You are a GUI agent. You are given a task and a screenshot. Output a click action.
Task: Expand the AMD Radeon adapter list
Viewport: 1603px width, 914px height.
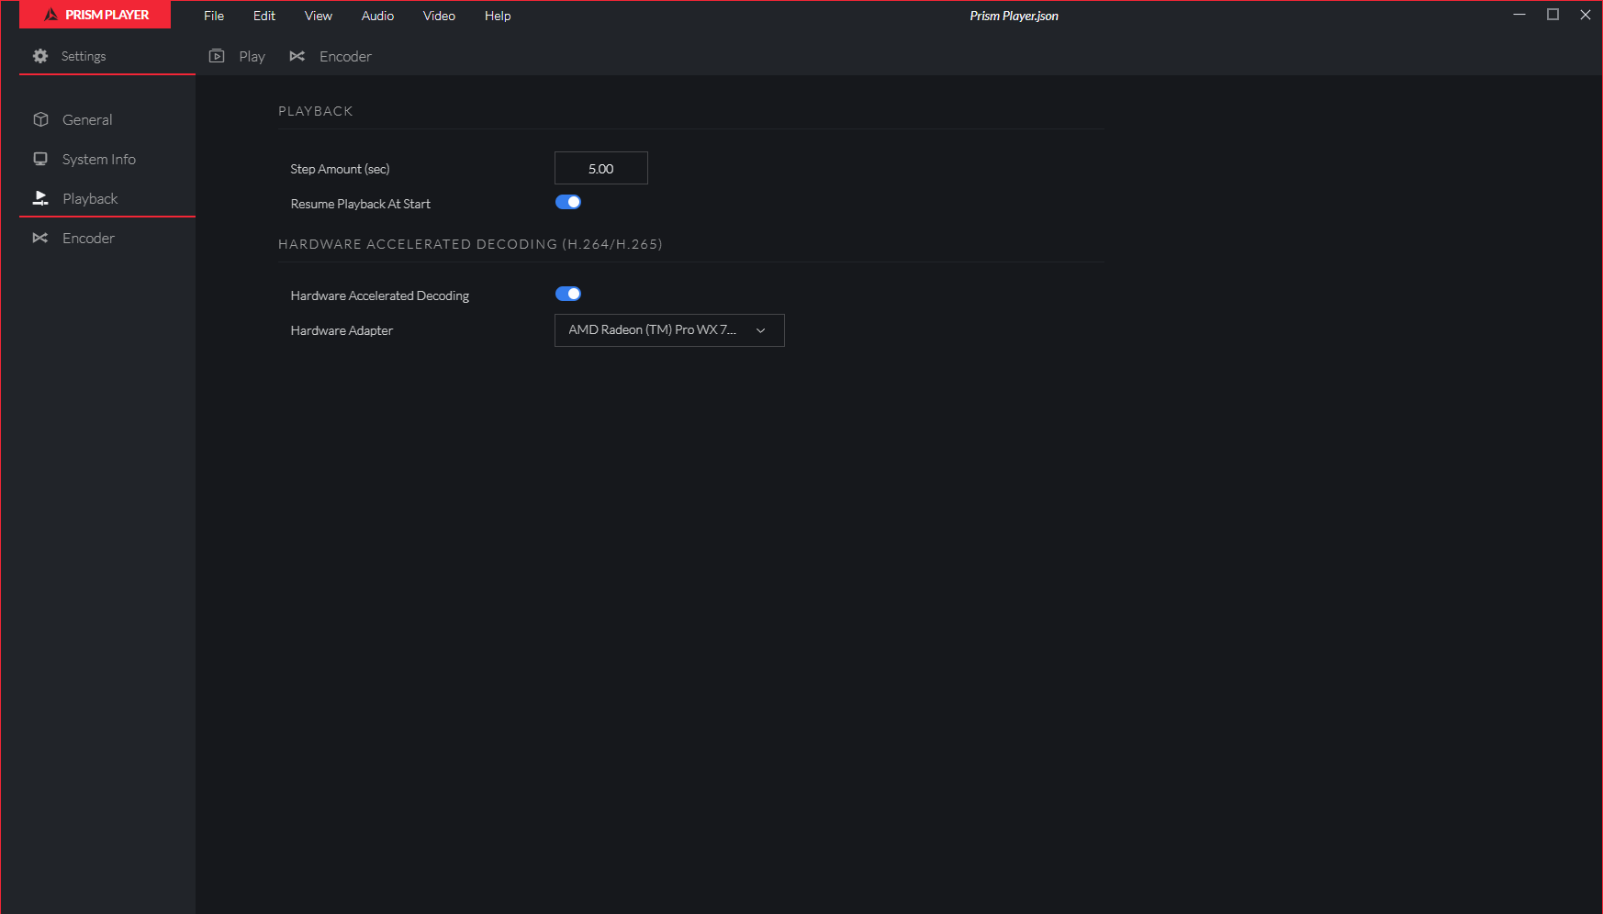[x=669, y=329]
